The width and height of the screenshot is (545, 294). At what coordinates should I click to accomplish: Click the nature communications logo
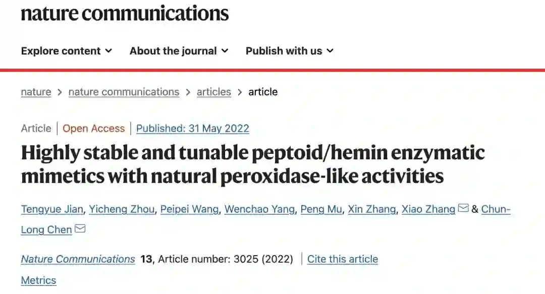point(125,13)
